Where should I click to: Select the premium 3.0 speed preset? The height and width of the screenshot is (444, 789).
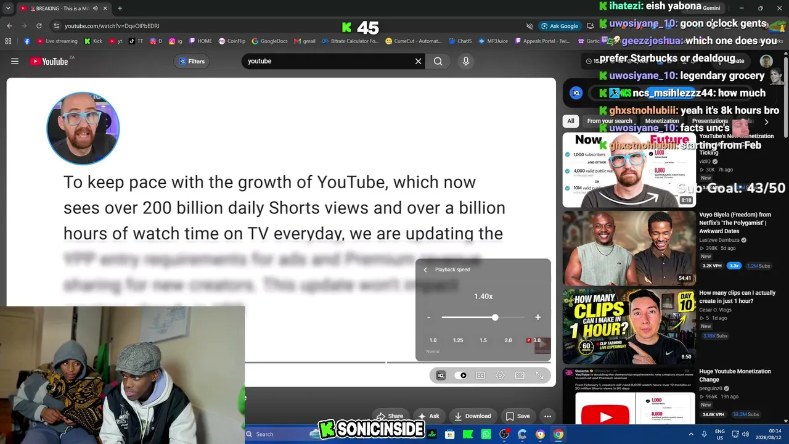coord(534,340)
